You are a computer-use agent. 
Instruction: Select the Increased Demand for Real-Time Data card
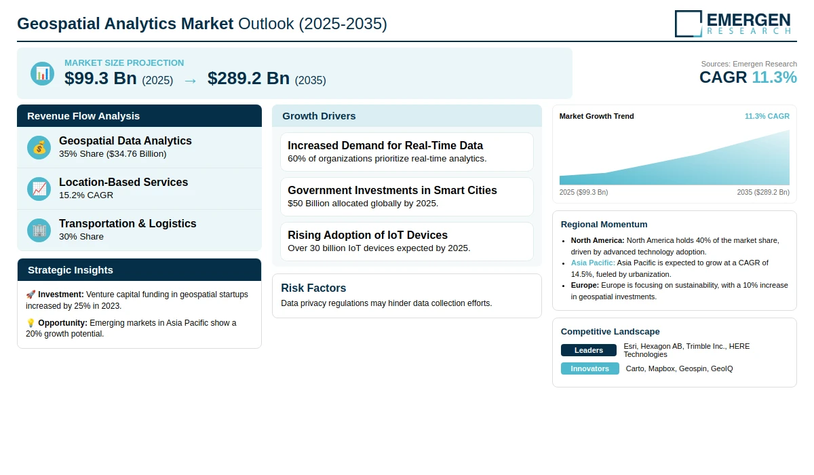point(407,152)
